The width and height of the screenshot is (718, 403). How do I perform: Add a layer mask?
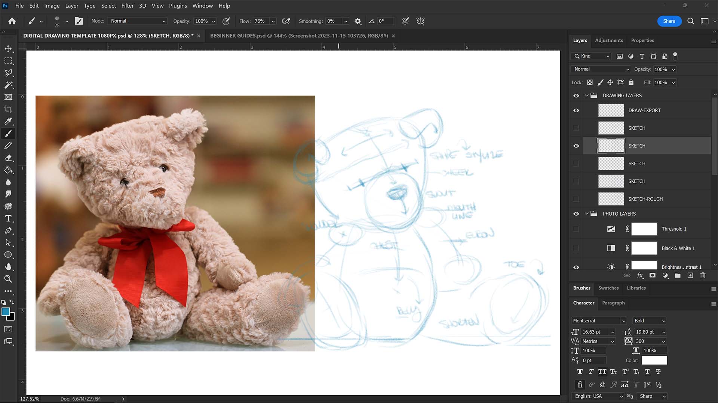pyautogui.click(x=653, y=275)
